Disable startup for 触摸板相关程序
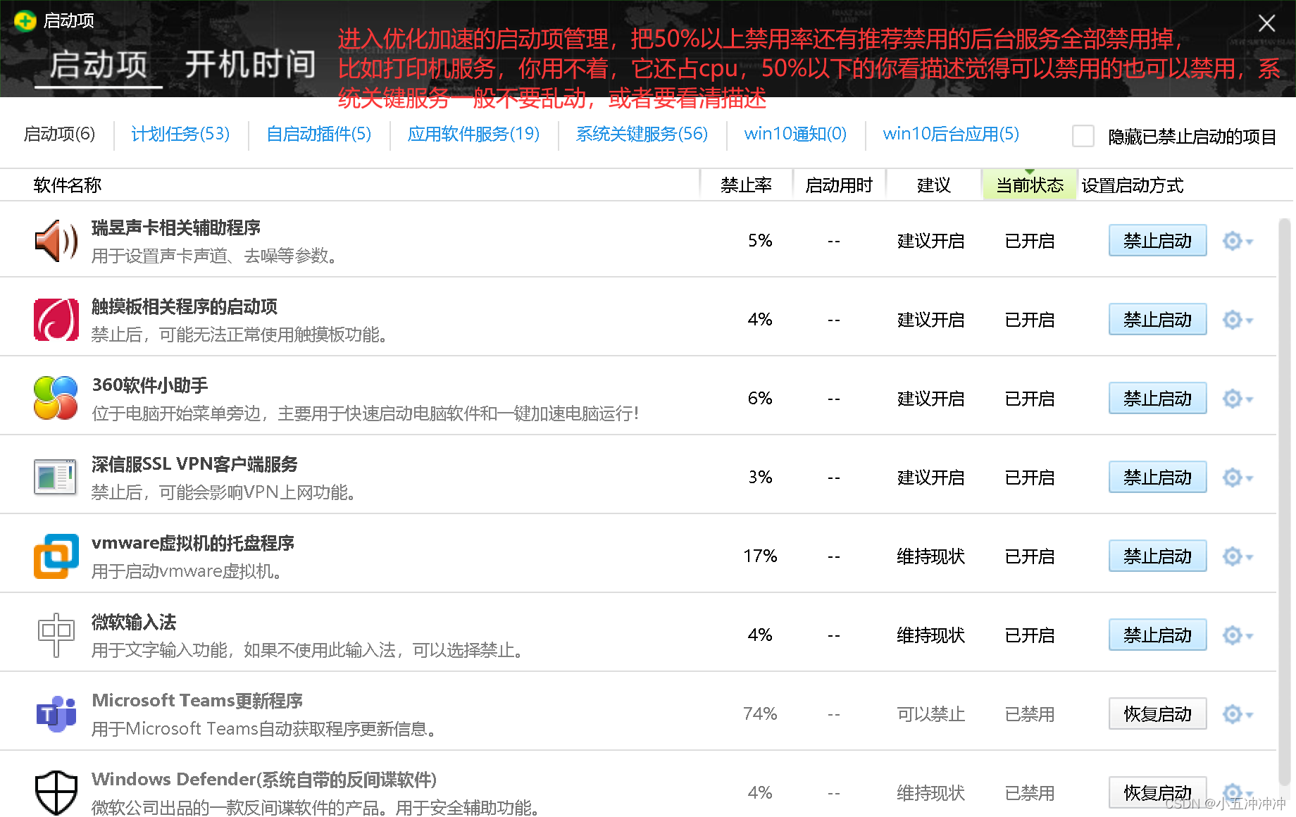The height and width of the screenshot is (817, 1296). click(1157, 320)
